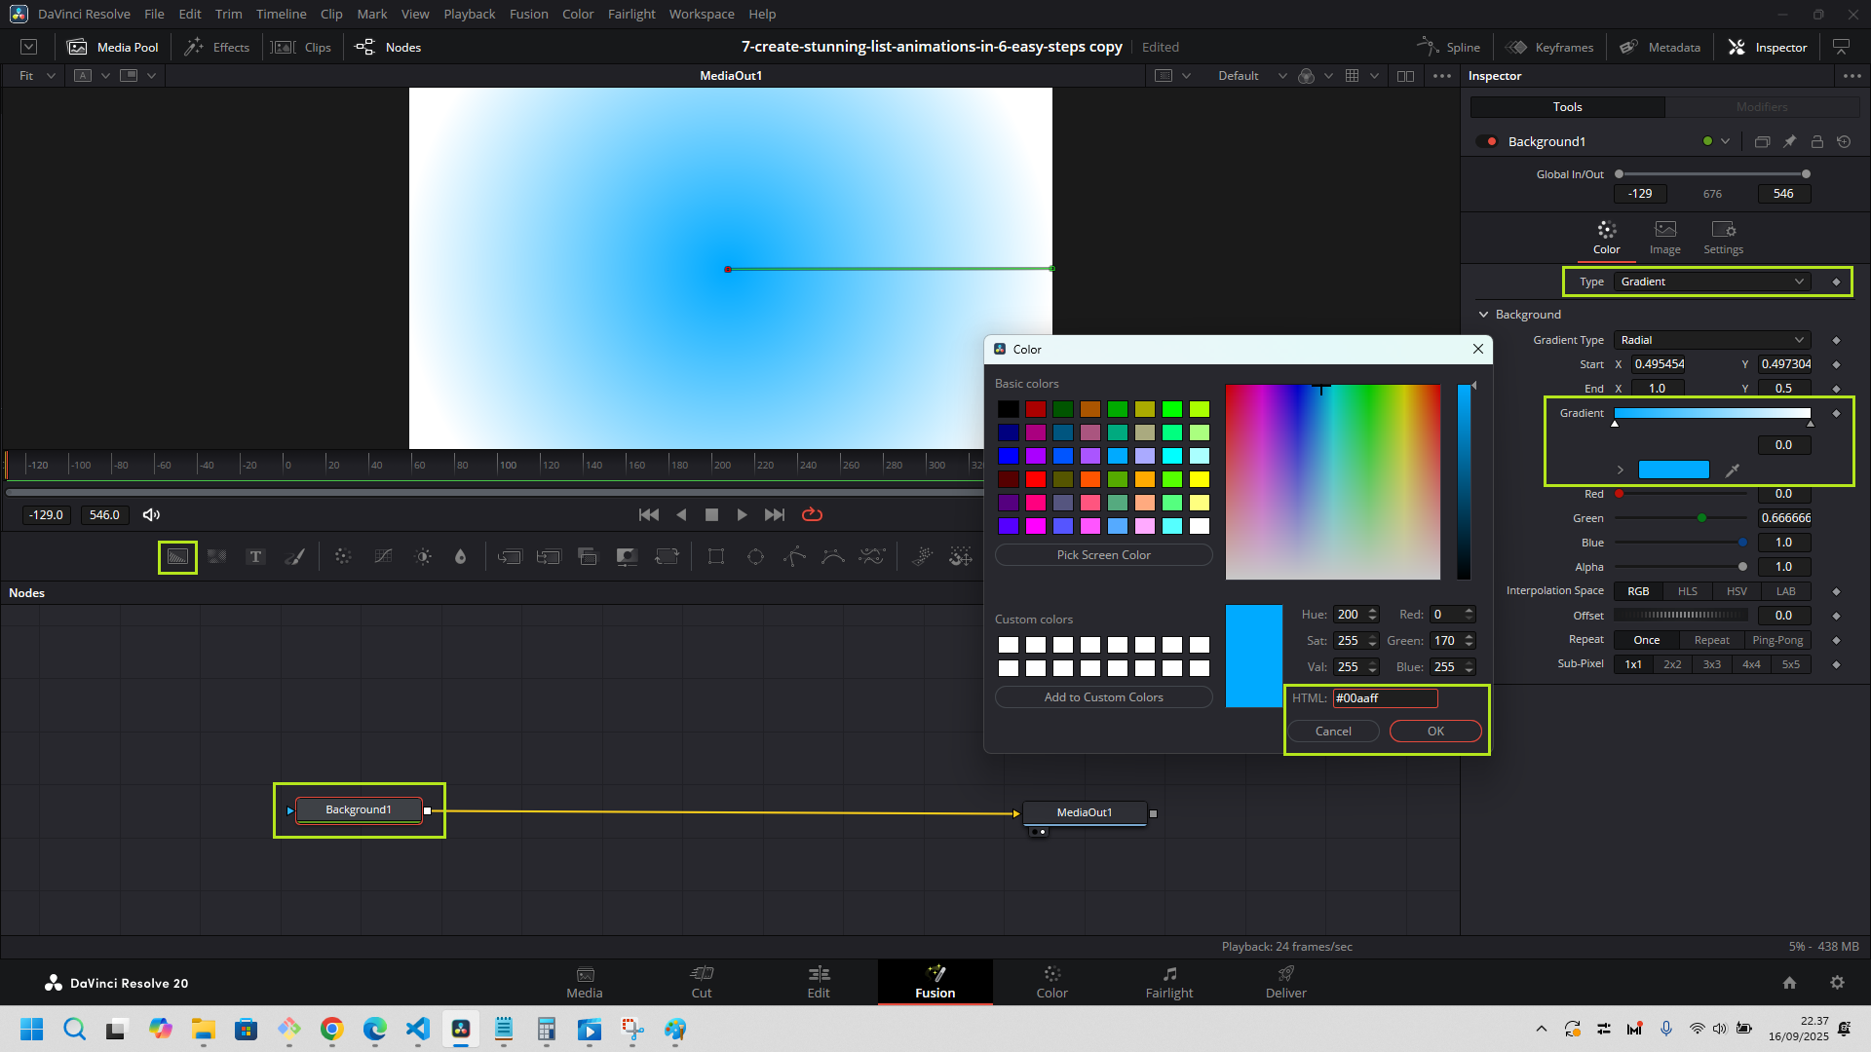Click the Brightness Contrast tool icon
Image resolution: width=1871 pixels, height=1052 pixels.
[x=423, y=557]
